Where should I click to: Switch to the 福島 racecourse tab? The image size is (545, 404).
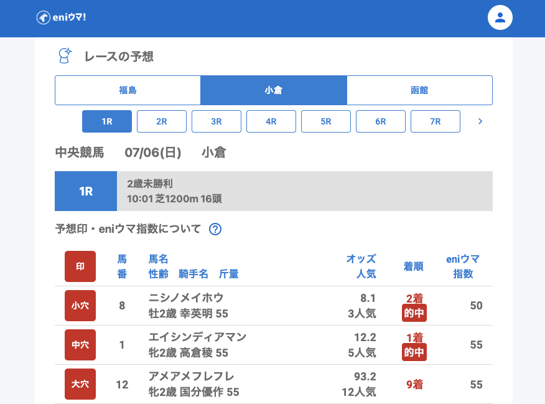[x=128, y=90]
